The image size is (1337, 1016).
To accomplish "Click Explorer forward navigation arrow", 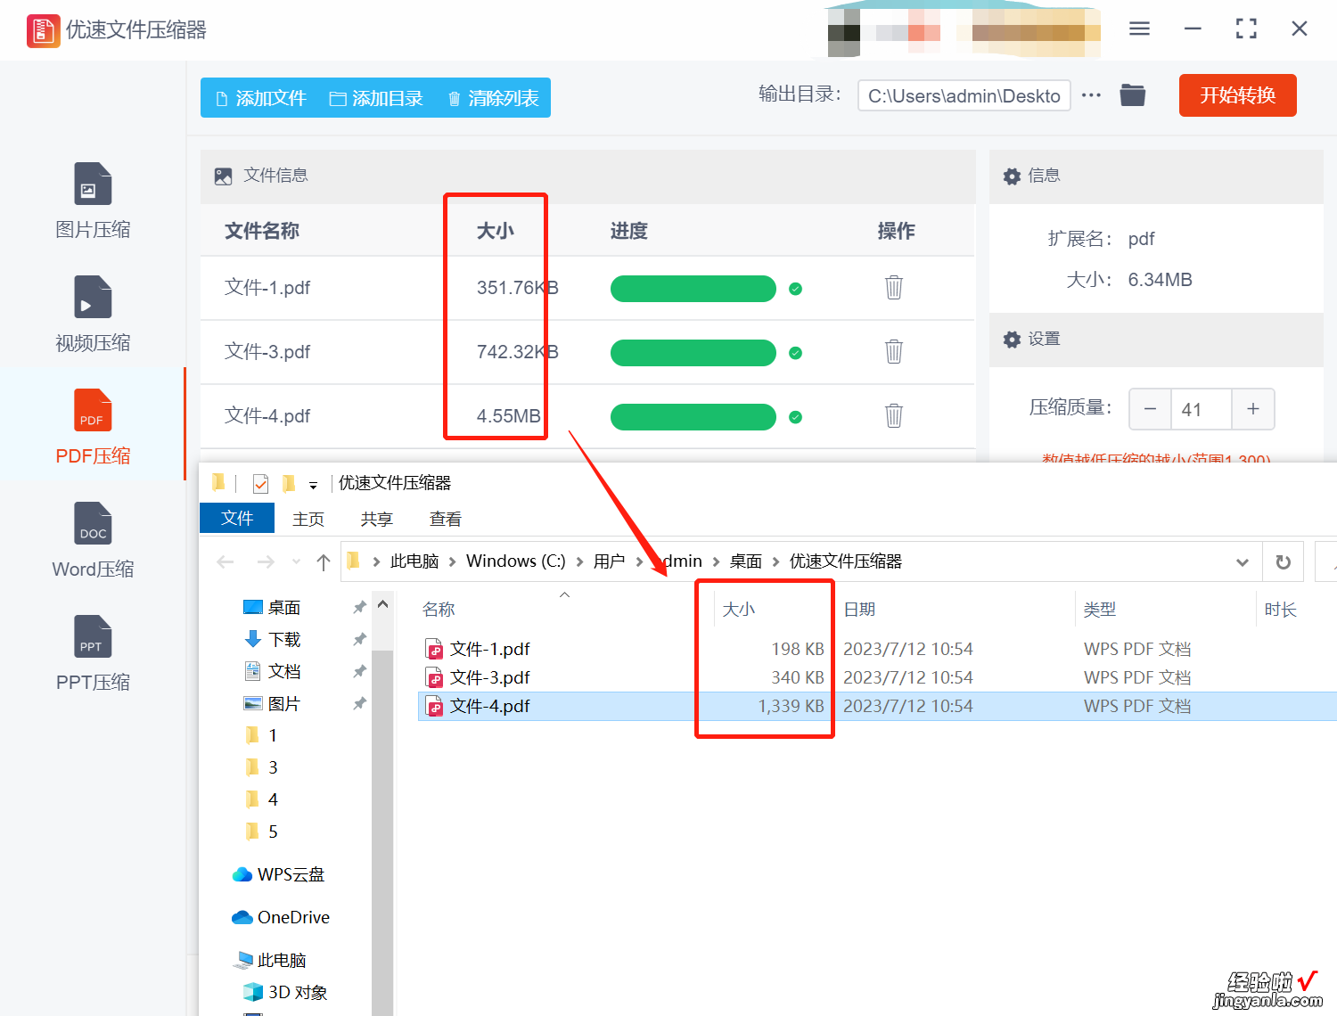I will coord(265,561).
